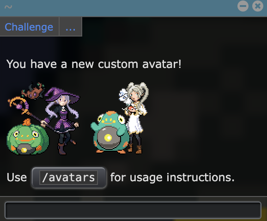Open the three-dots more options menu
Viewport: 267px width, 221px height.
(71, 27)
